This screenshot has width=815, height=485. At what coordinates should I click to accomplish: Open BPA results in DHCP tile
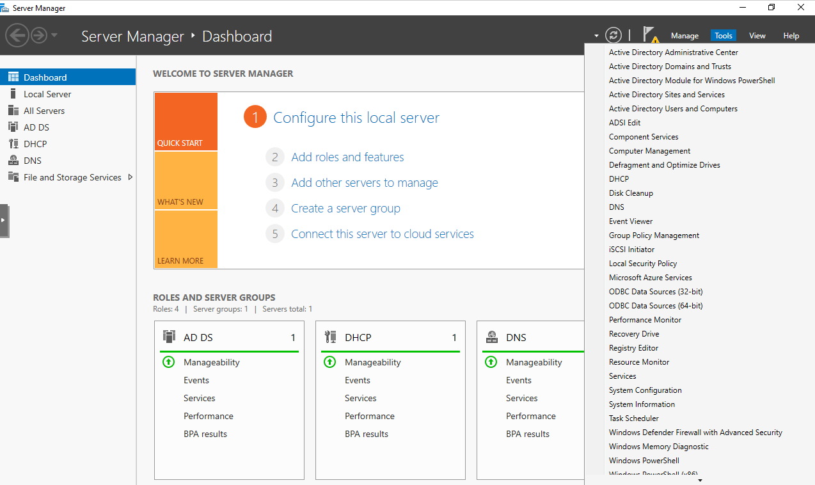[366, 434]
